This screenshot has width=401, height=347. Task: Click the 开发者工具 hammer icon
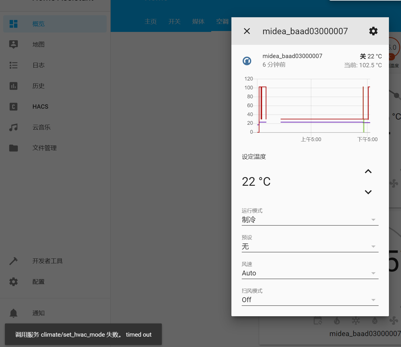(14, 261)
